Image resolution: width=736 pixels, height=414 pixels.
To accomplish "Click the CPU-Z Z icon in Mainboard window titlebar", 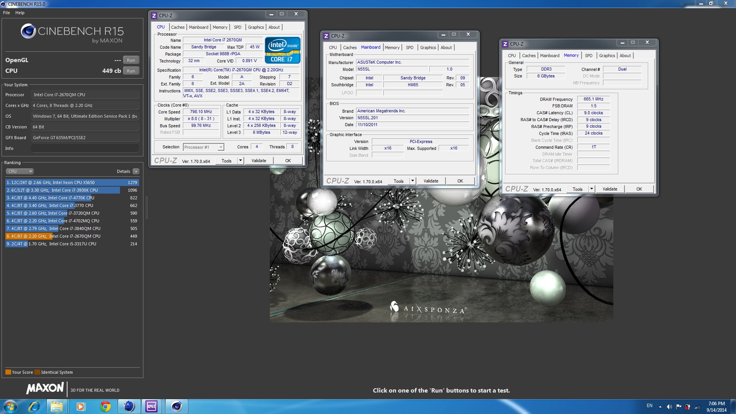I will pyautogui.click(x=326, y=36).
